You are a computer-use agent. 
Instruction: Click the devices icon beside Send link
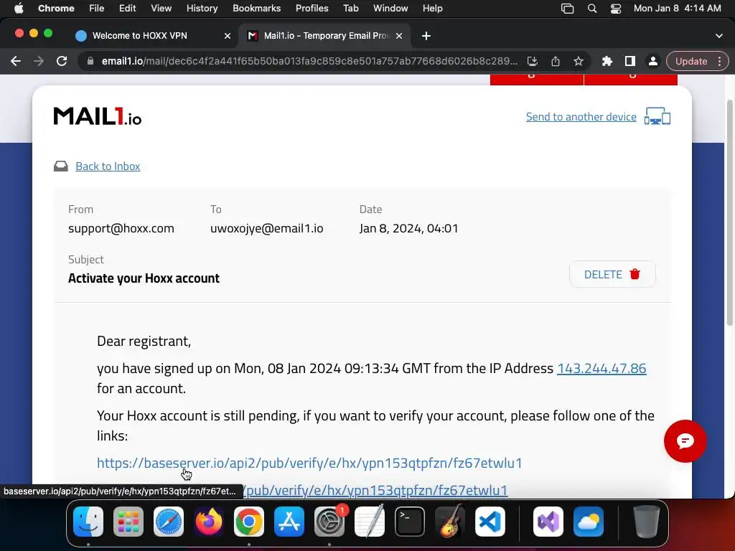[657, 116]
